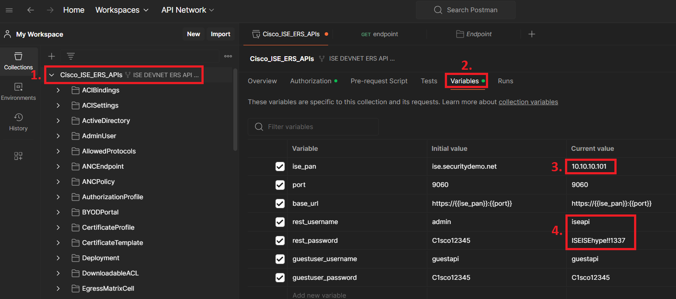Open a new request tab with the plus icon
Screen dimensions: 676x299
[x=531, y=34]
